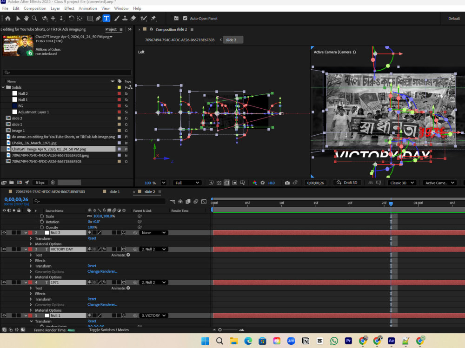
Task: Click Change Renderer for VICTORY DAY layer
Action: point(102,271)
